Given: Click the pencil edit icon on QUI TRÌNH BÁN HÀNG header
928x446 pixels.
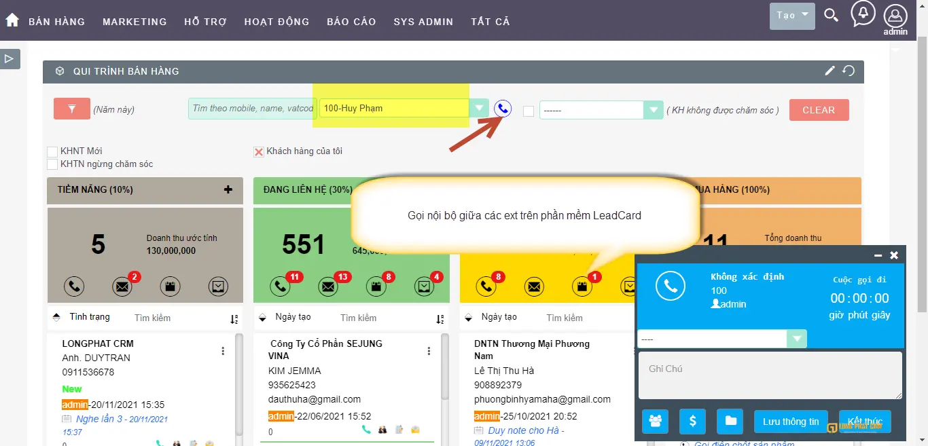Looking at the screenshot, I should (x=829, y=71).
